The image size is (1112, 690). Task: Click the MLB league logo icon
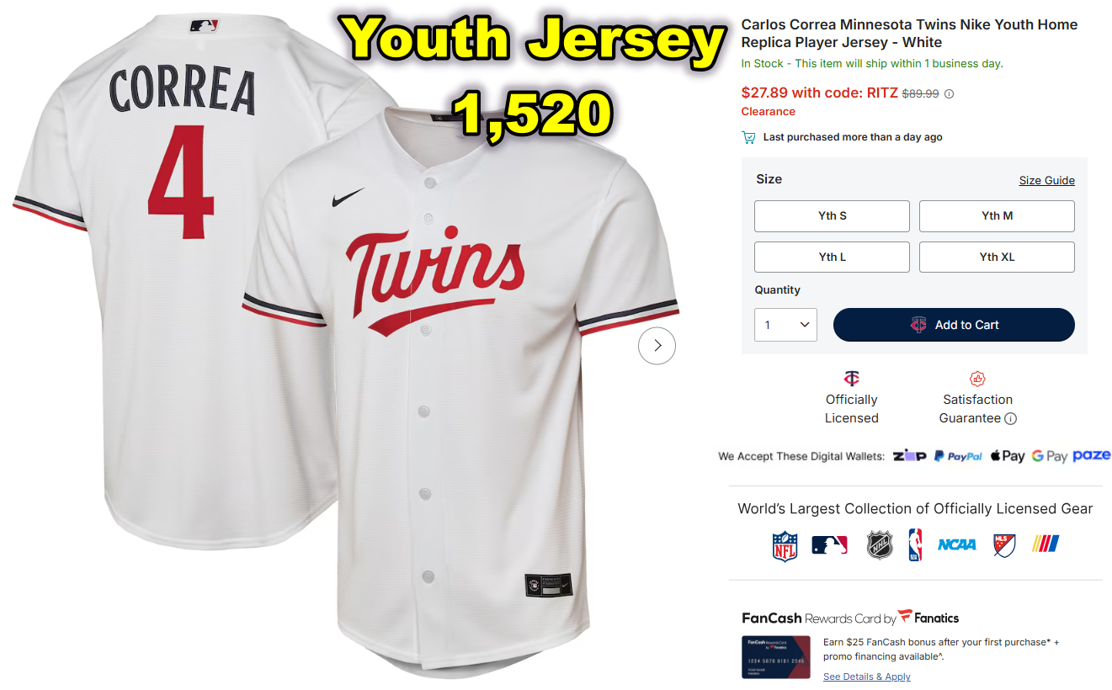pos(829,545)
